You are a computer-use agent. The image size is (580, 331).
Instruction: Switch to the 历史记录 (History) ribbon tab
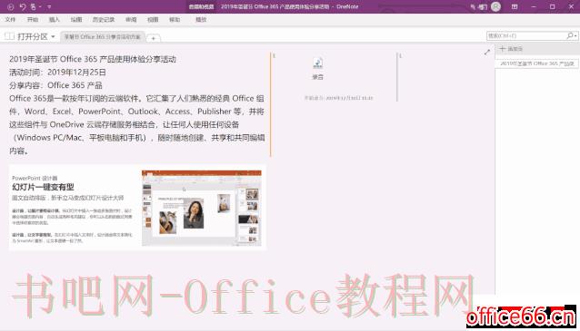click(104, 20)
